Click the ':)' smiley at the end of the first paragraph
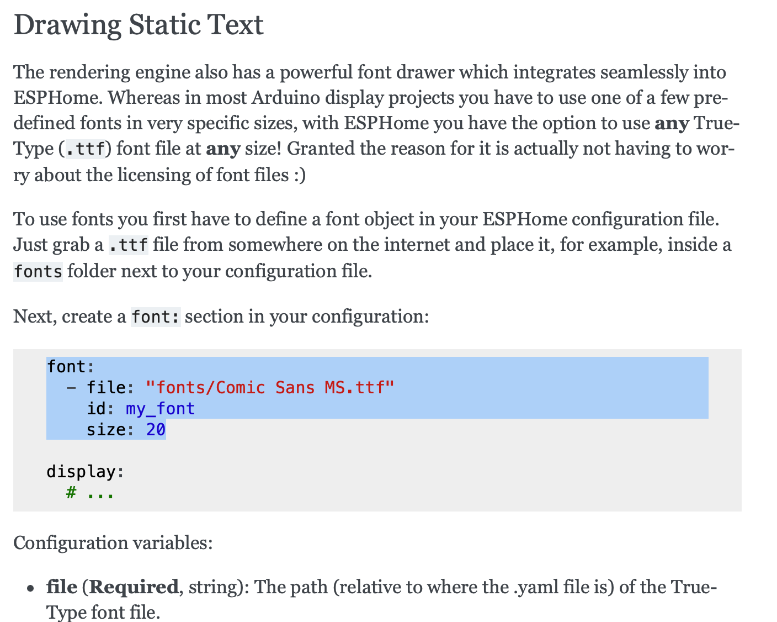 click(300, 175)
